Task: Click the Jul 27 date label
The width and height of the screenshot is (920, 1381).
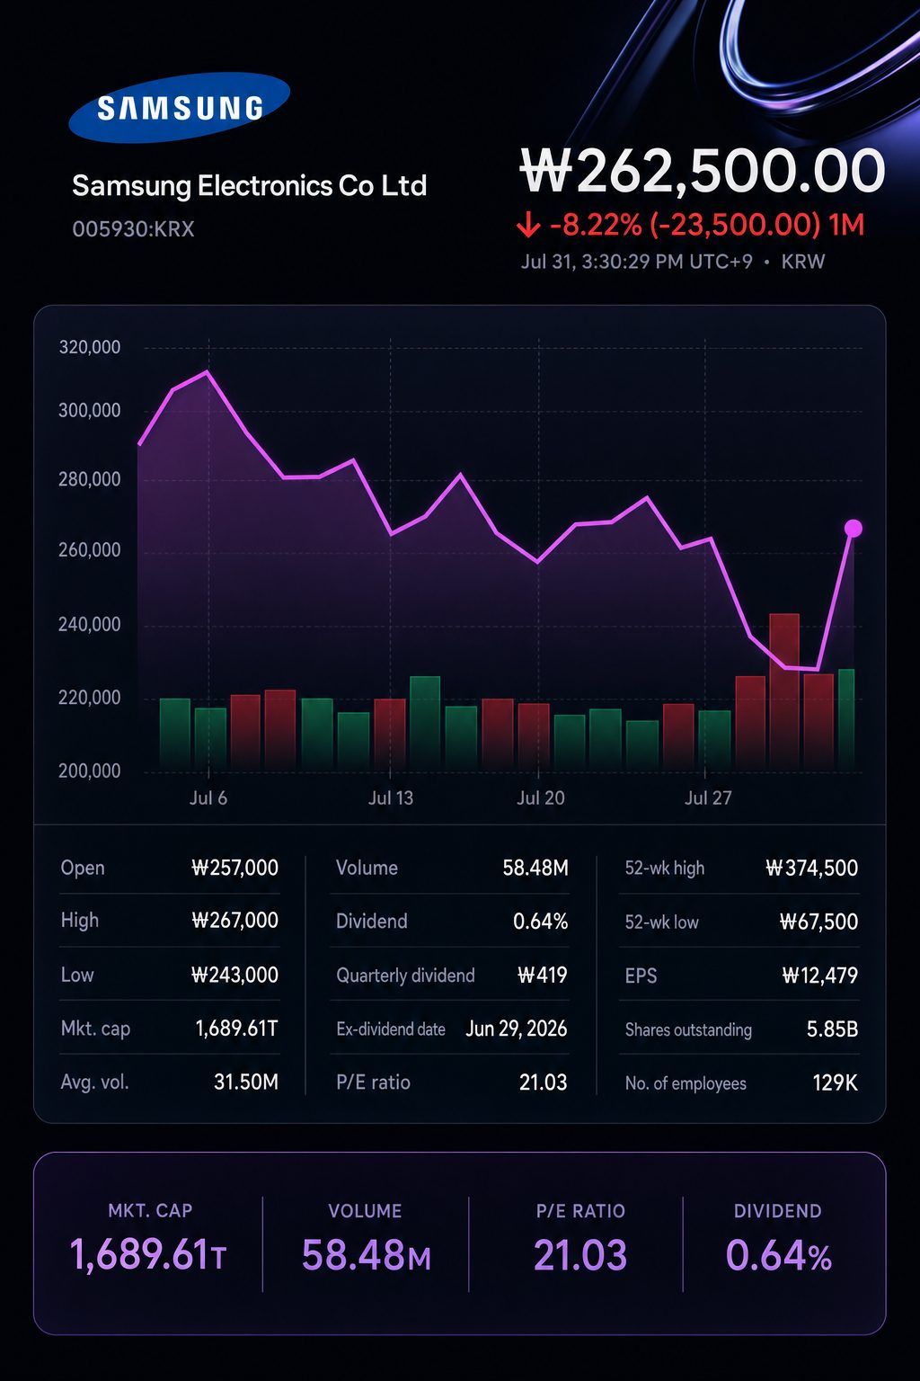Action: tap(708, 798)
